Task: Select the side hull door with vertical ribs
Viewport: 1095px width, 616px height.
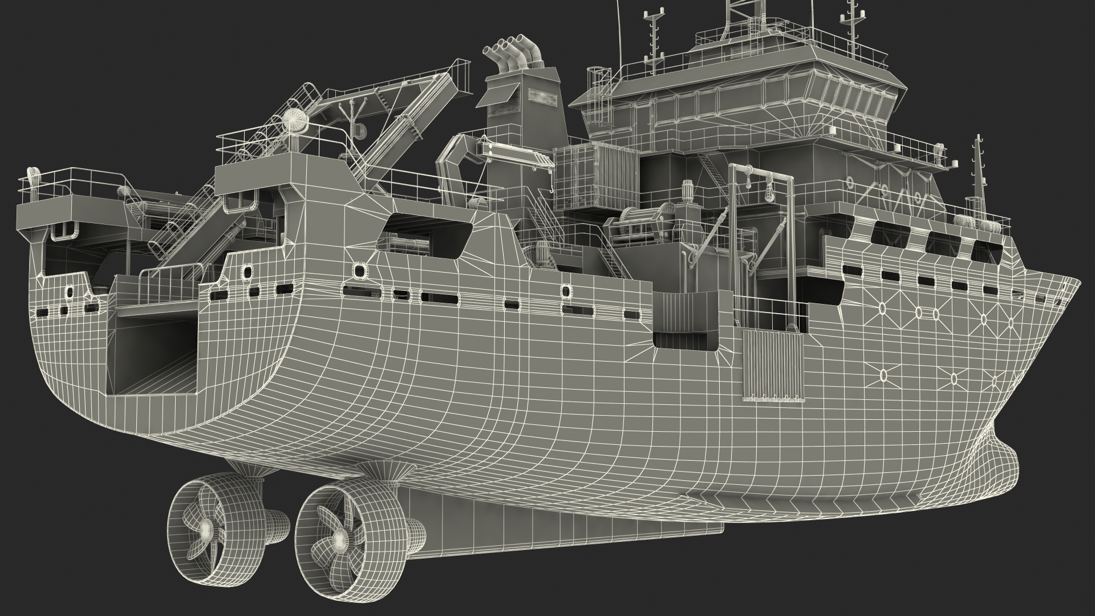Action: pyautogui.click(x=773, y=365)
